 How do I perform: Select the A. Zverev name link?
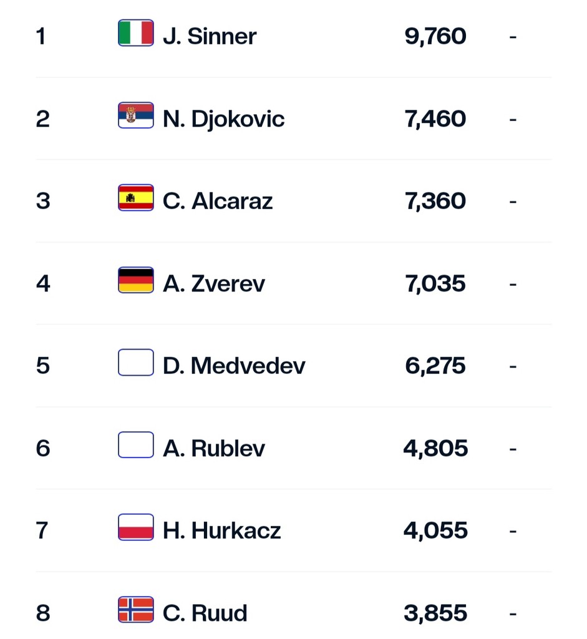pyautogui.click(x=214, y=284)
